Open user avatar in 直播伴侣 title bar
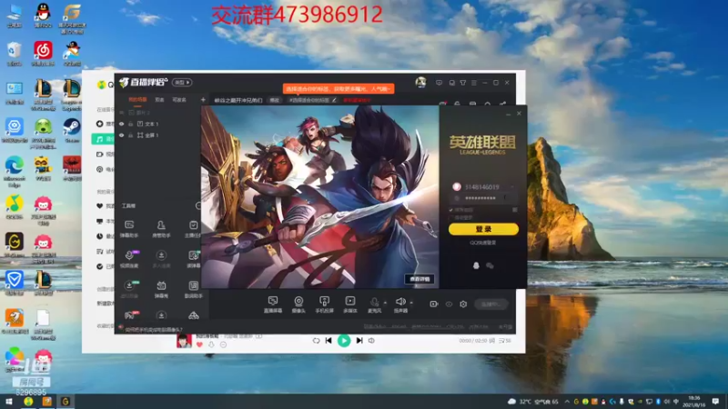The width and height of the screenshot is (728, 409). pyautogui.click(x=420, y=83)
